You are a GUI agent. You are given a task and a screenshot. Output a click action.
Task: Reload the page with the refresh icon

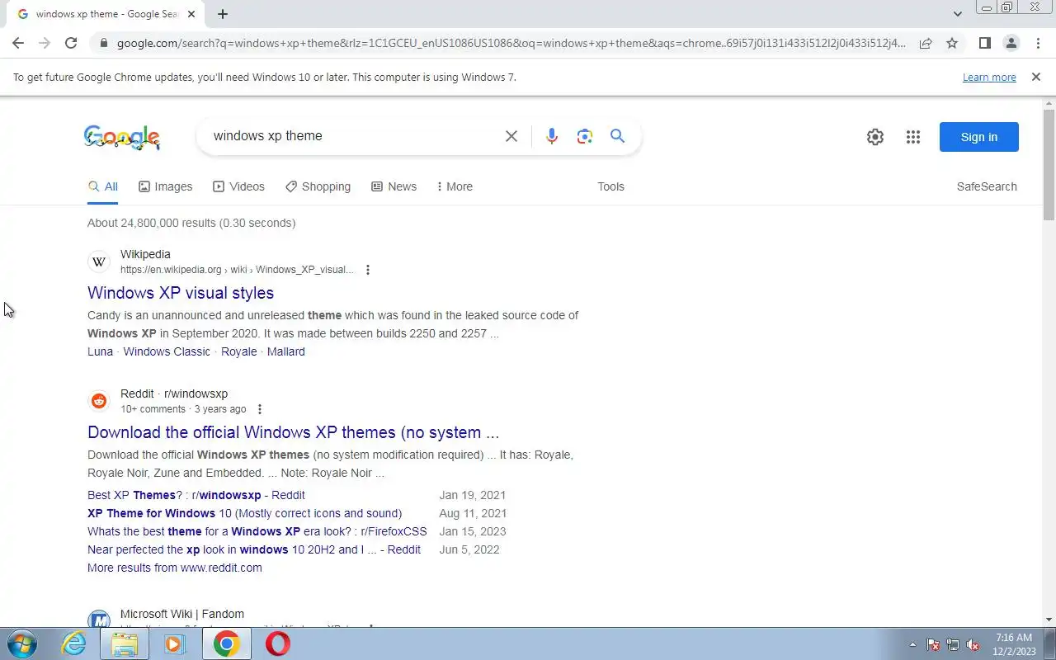[x=71, y=43]
